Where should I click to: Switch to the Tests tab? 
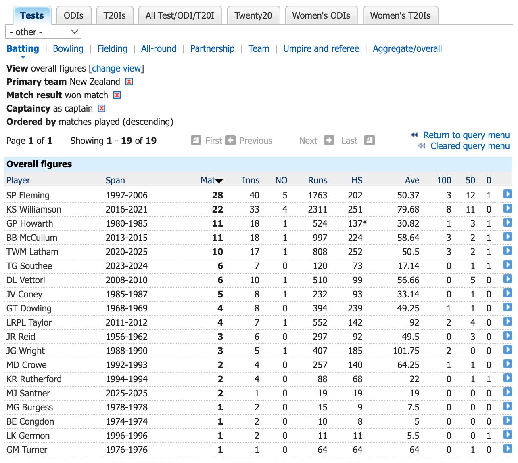[32, 15]
